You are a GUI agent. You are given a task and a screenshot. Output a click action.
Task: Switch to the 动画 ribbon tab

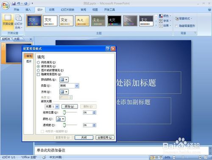coord(52,10)
